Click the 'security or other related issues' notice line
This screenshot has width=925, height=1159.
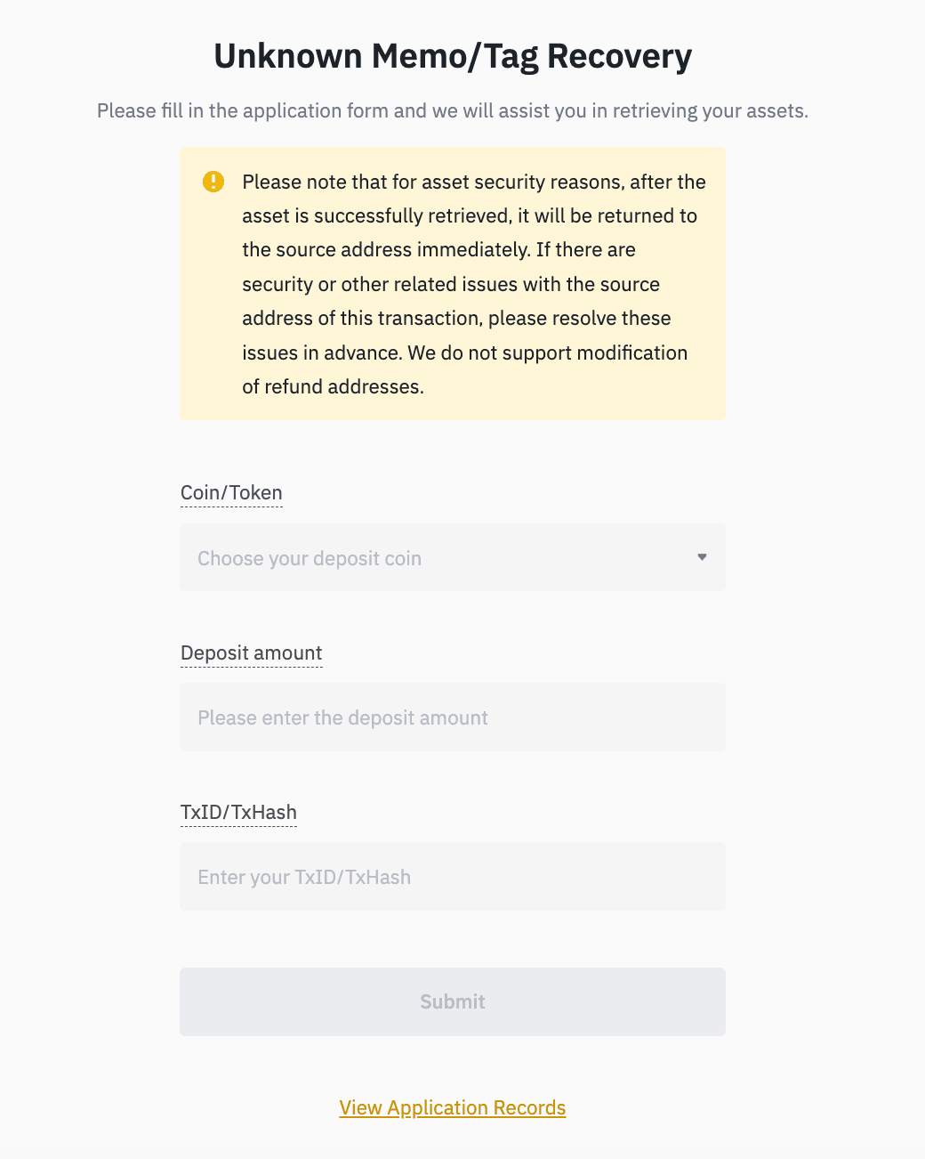450,284
